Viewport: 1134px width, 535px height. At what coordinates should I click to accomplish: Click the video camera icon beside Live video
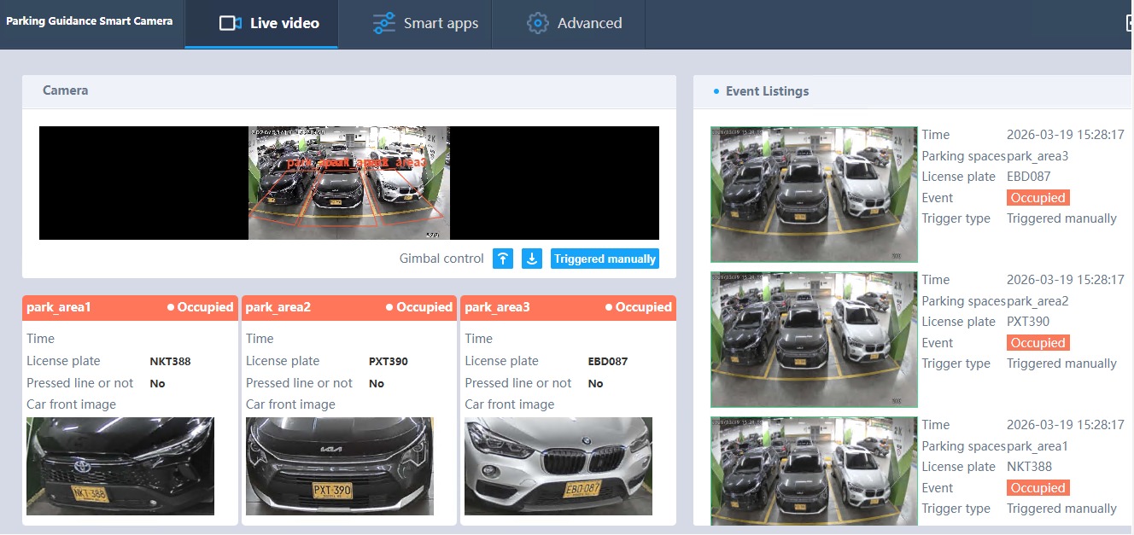(x=231, y=23)
